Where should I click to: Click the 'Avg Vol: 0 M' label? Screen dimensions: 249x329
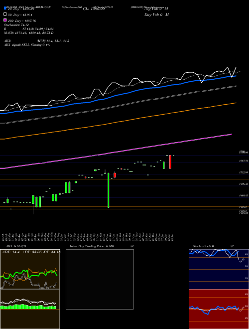tap(156, 9)
